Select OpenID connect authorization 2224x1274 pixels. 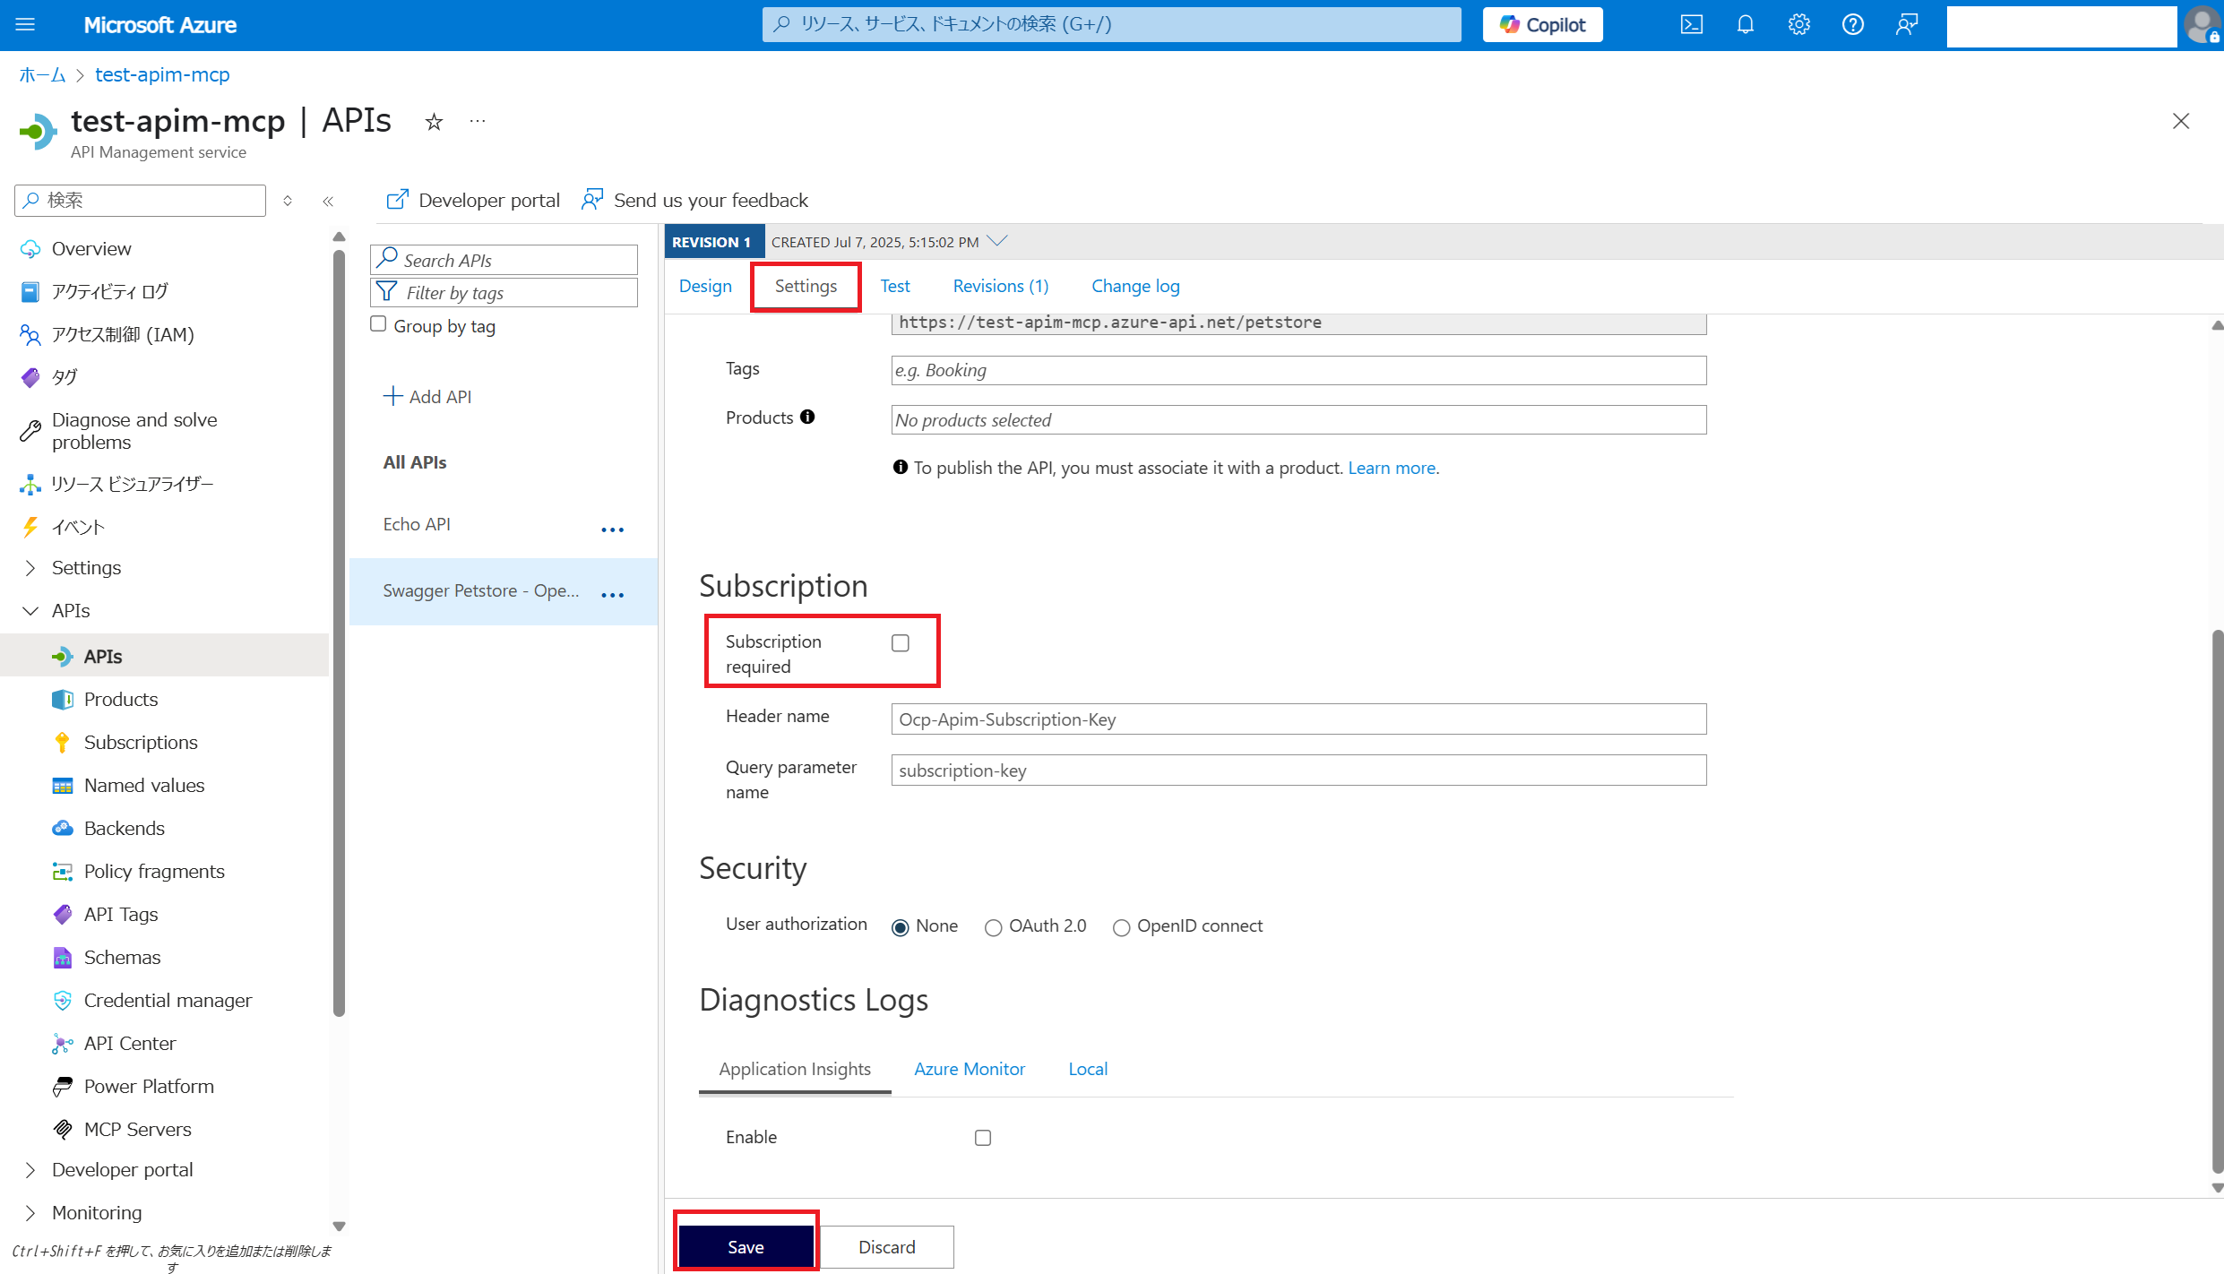click(1121, 927)
